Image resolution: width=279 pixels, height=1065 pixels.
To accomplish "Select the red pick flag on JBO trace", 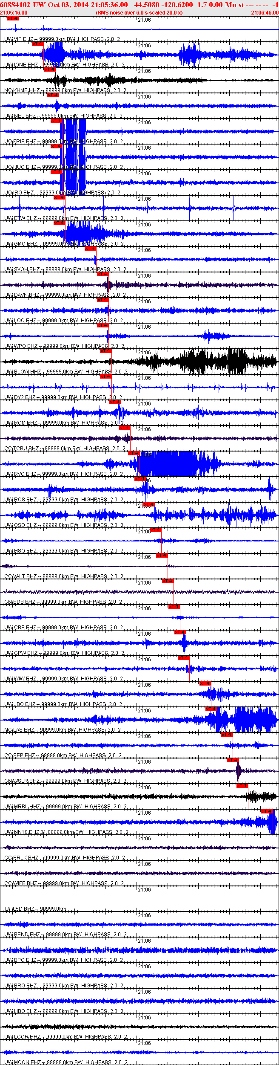I will click(205, 683).
